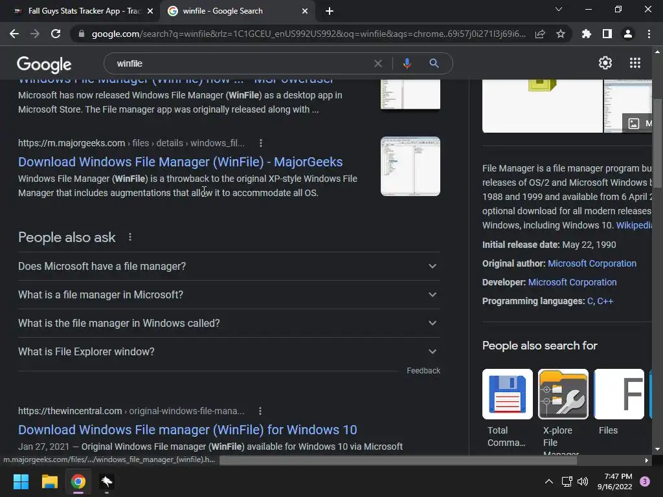Clear the Google search box text
663x497 pixels.
click(378, 63)
